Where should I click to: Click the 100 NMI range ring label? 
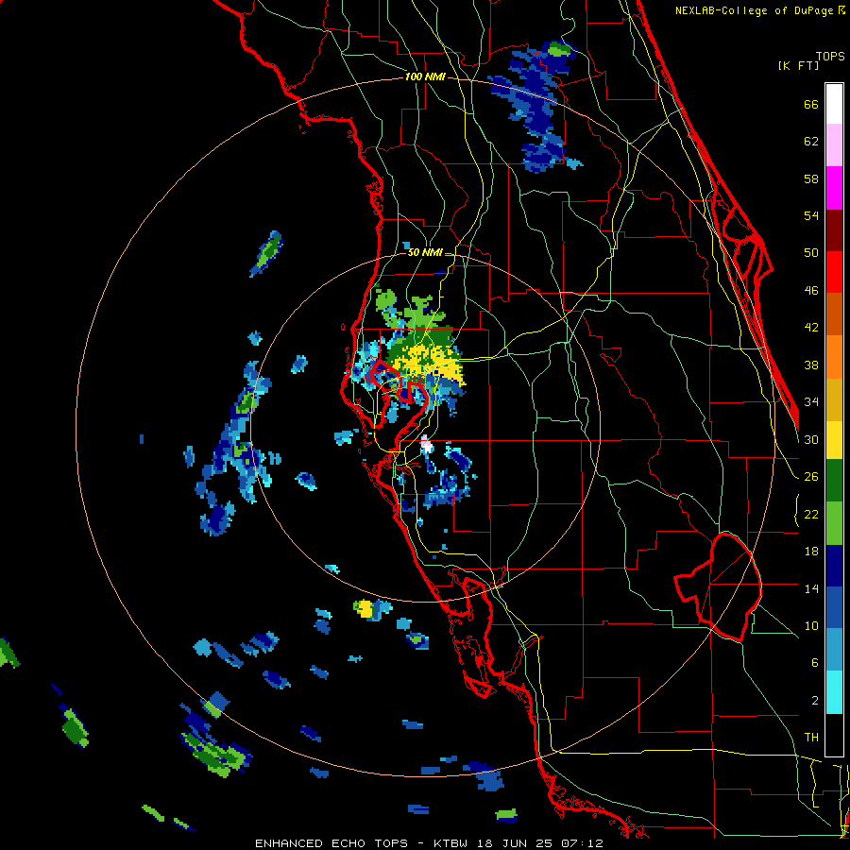tap(425, 77)
